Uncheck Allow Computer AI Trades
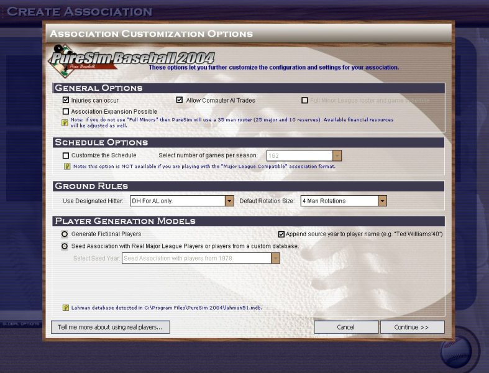The image size is (489, 373). coord(180,100)
